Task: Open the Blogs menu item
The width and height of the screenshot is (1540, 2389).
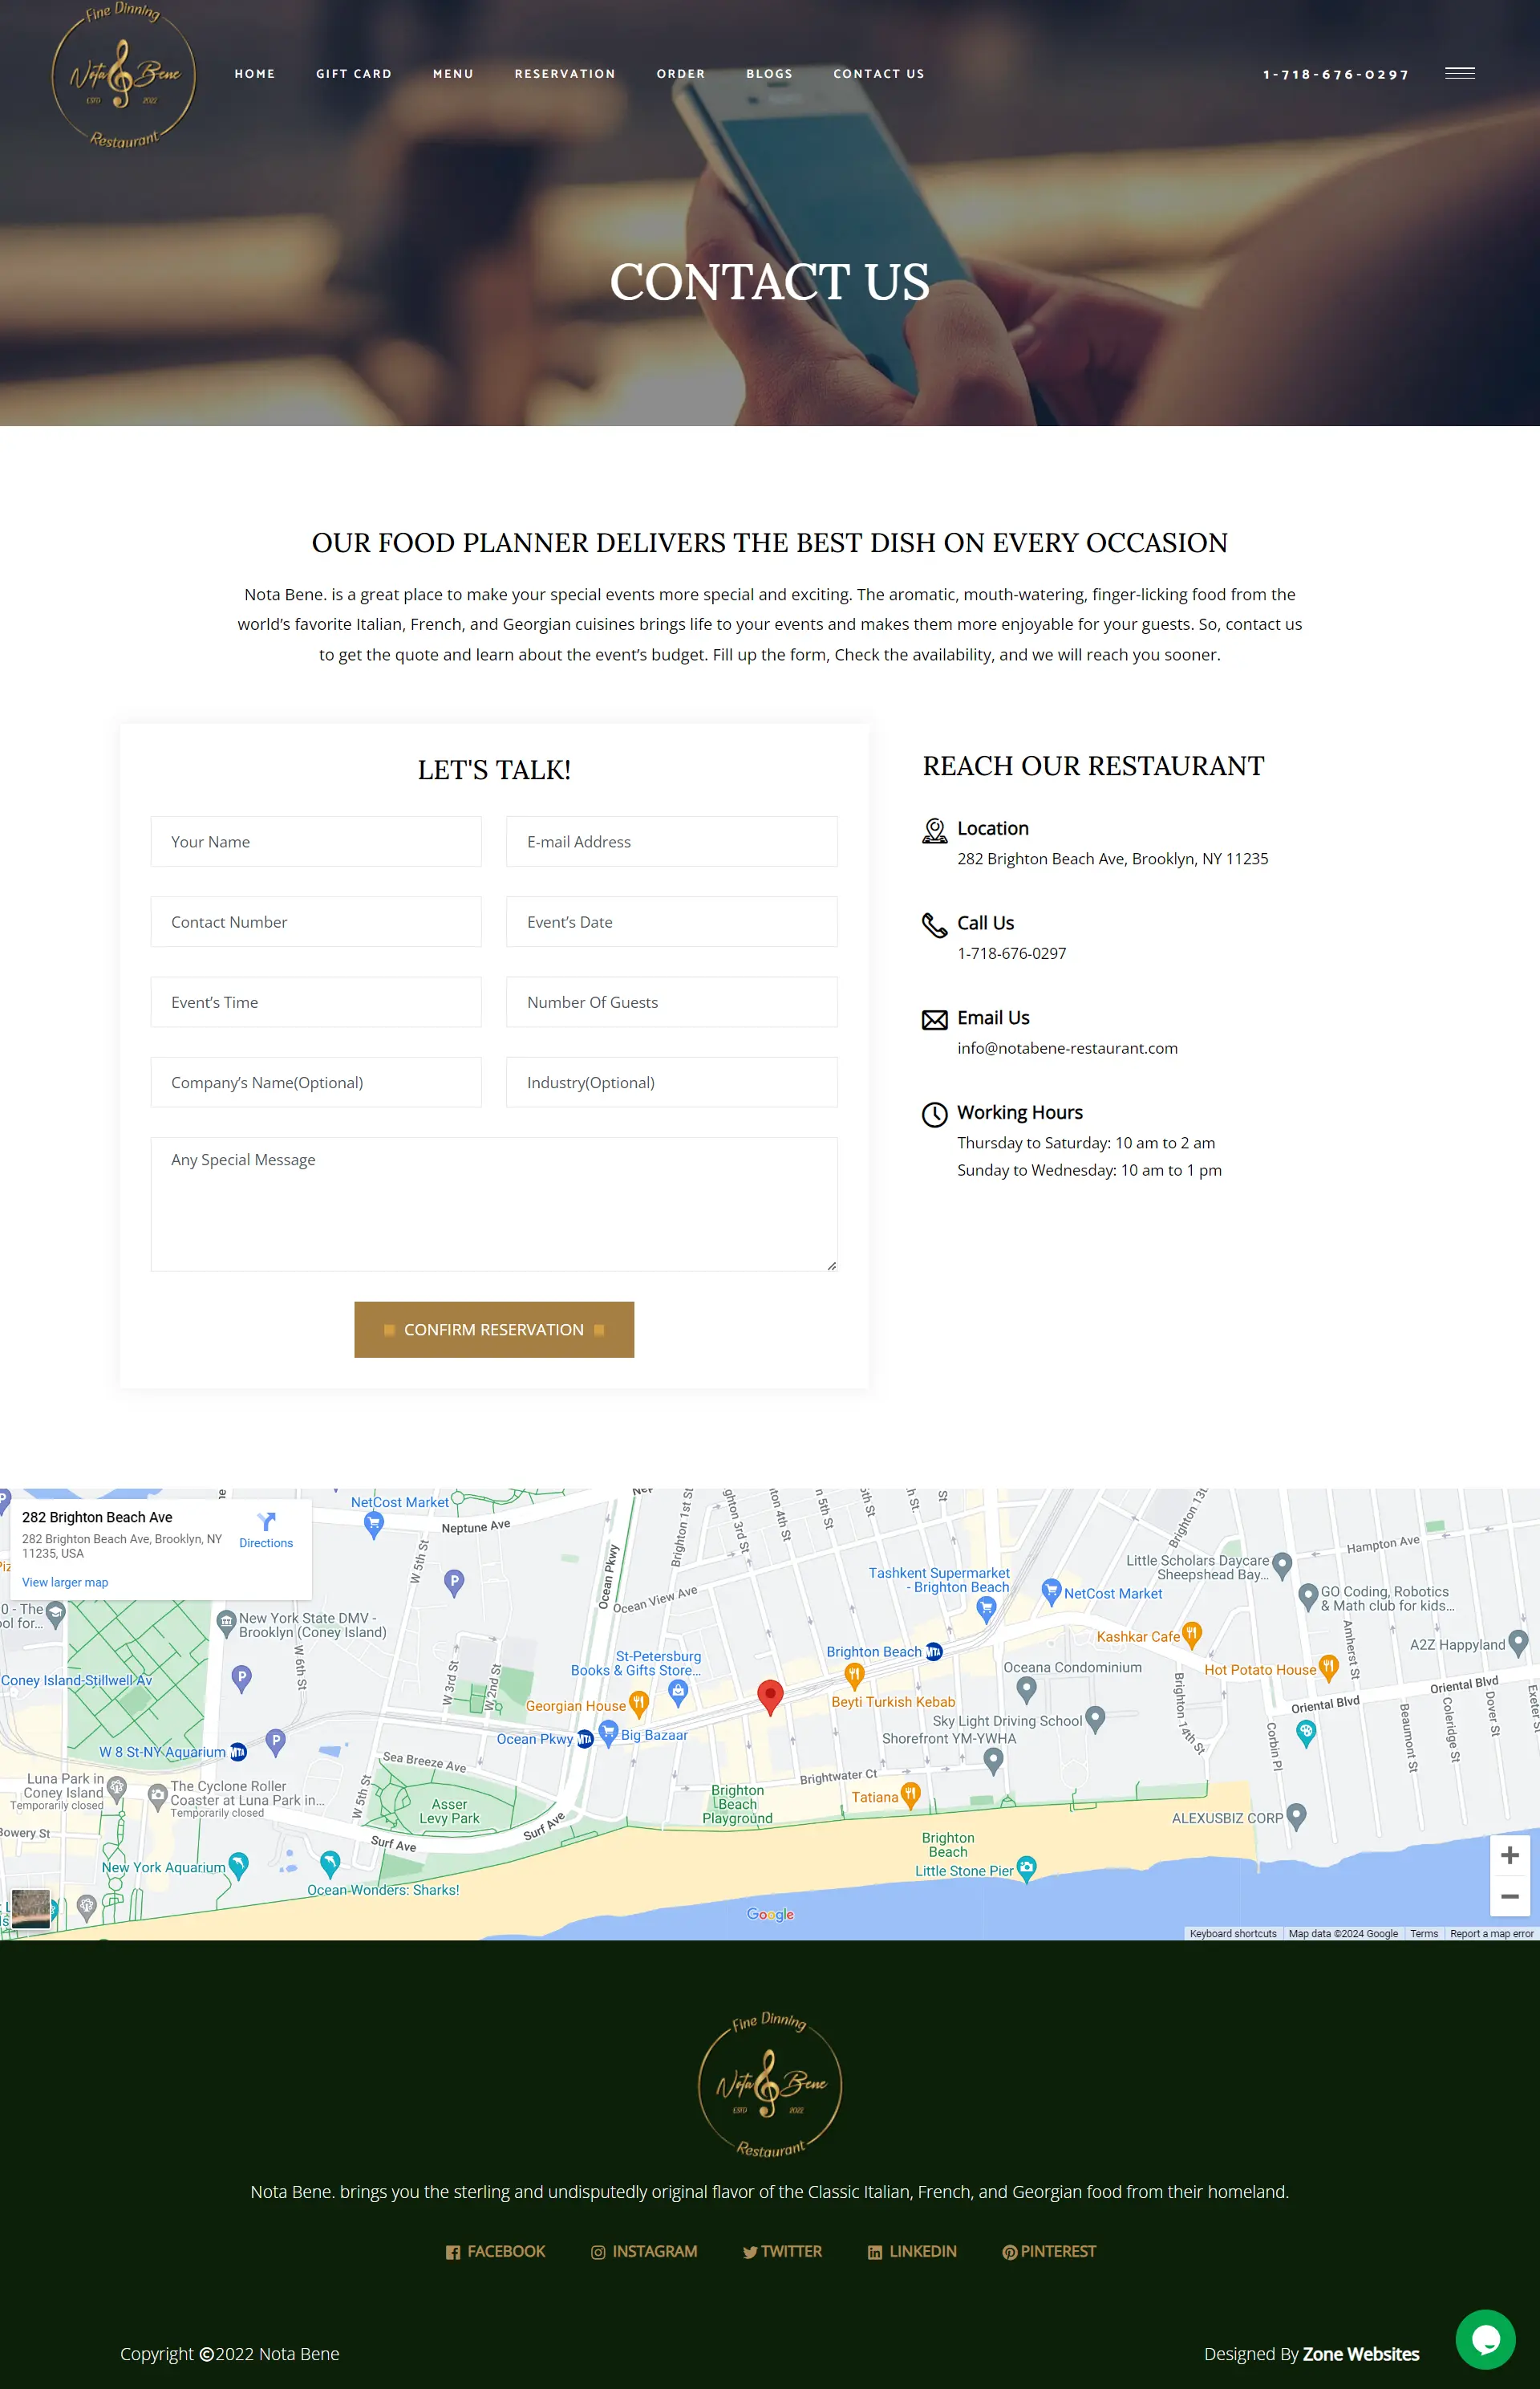Action: click(768, 74)
